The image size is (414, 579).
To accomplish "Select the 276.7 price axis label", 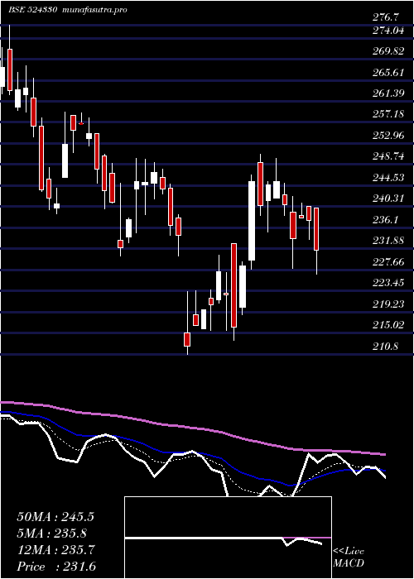I will pos(386,17).
